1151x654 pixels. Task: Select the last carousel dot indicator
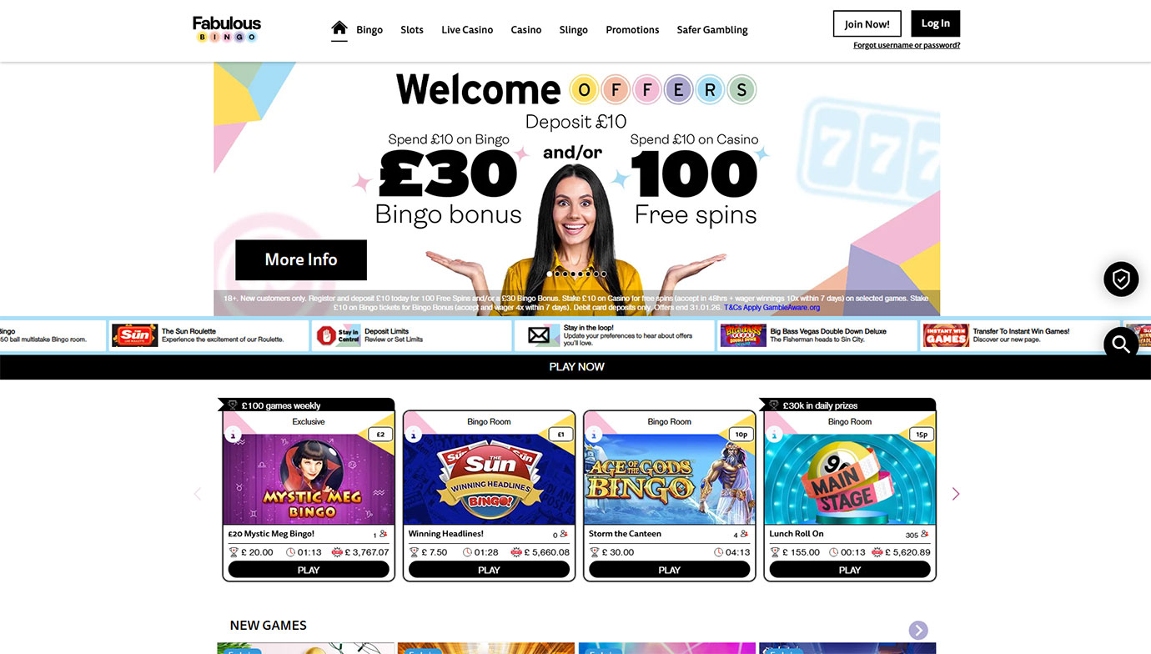point(604,274)
